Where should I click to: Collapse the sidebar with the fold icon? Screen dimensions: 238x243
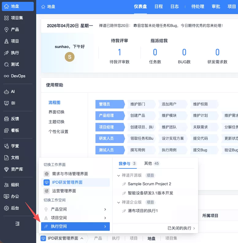pos(17,224)
